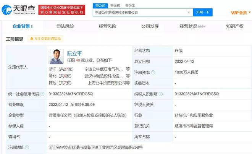Viewport: 252px width, 154px height.
Task: Switch to the 查老板 search tab
Action: [x=115, y=6]
